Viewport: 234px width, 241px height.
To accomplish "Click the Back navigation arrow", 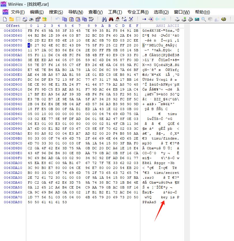I will 157,19.
